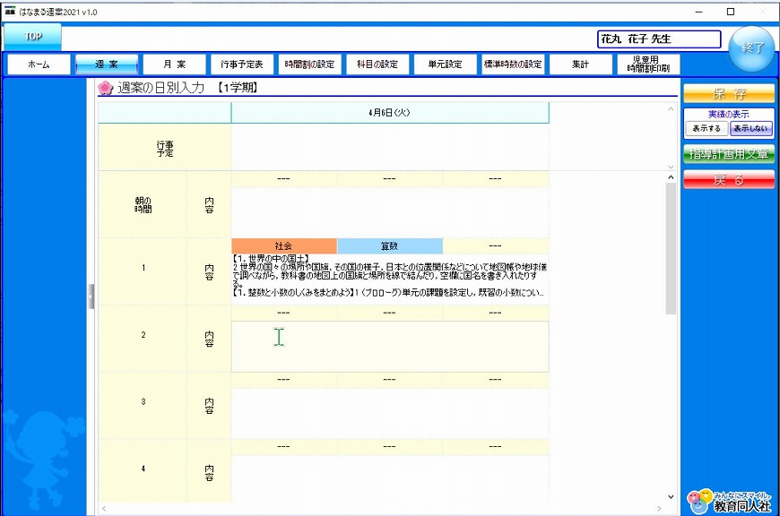Screen dimensions: 780x516
Task: Maximize the はなまる週案 window
Action: pyautogui.click(x=731, y=12)
